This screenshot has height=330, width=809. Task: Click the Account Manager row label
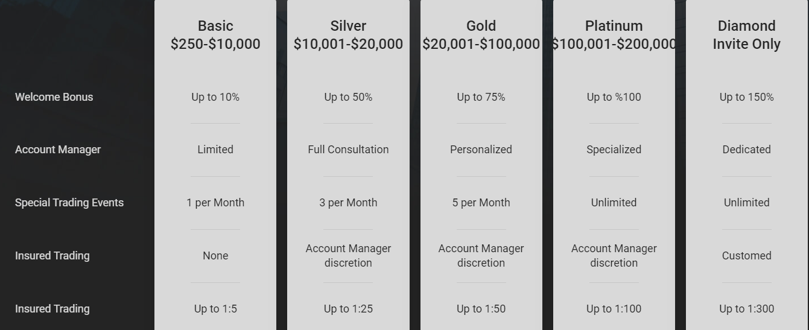pyautogui.click(x=57, y=150)
